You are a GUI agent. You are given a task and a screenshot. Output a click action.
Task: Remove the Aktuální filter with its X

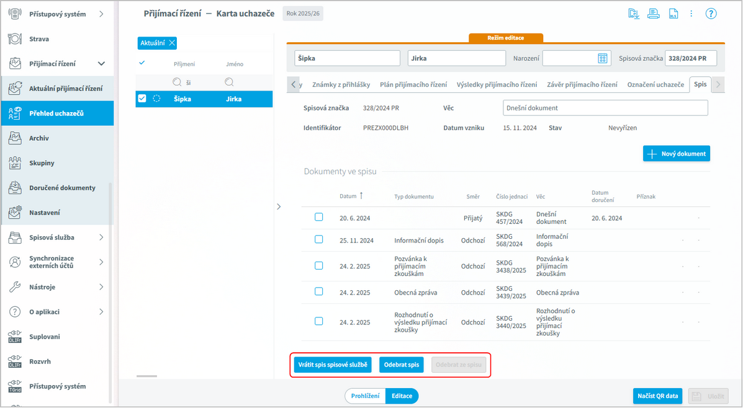coord(172,43)
